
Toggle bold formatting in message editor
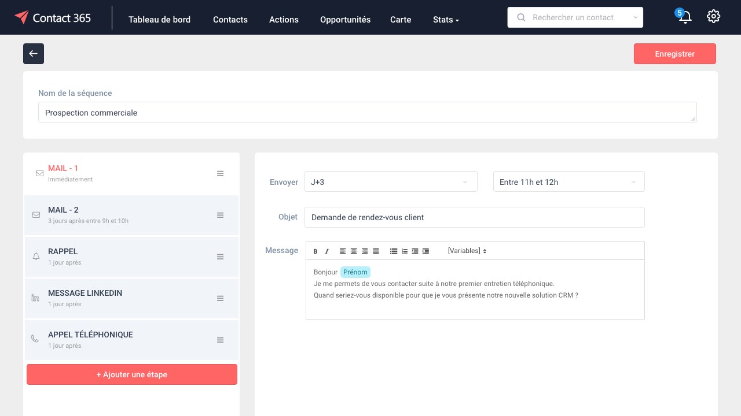(x=316, y=251)
